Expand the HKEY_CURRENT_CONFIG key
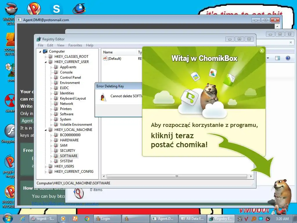Viewport: 297px width, 223px height. point(46,172)
